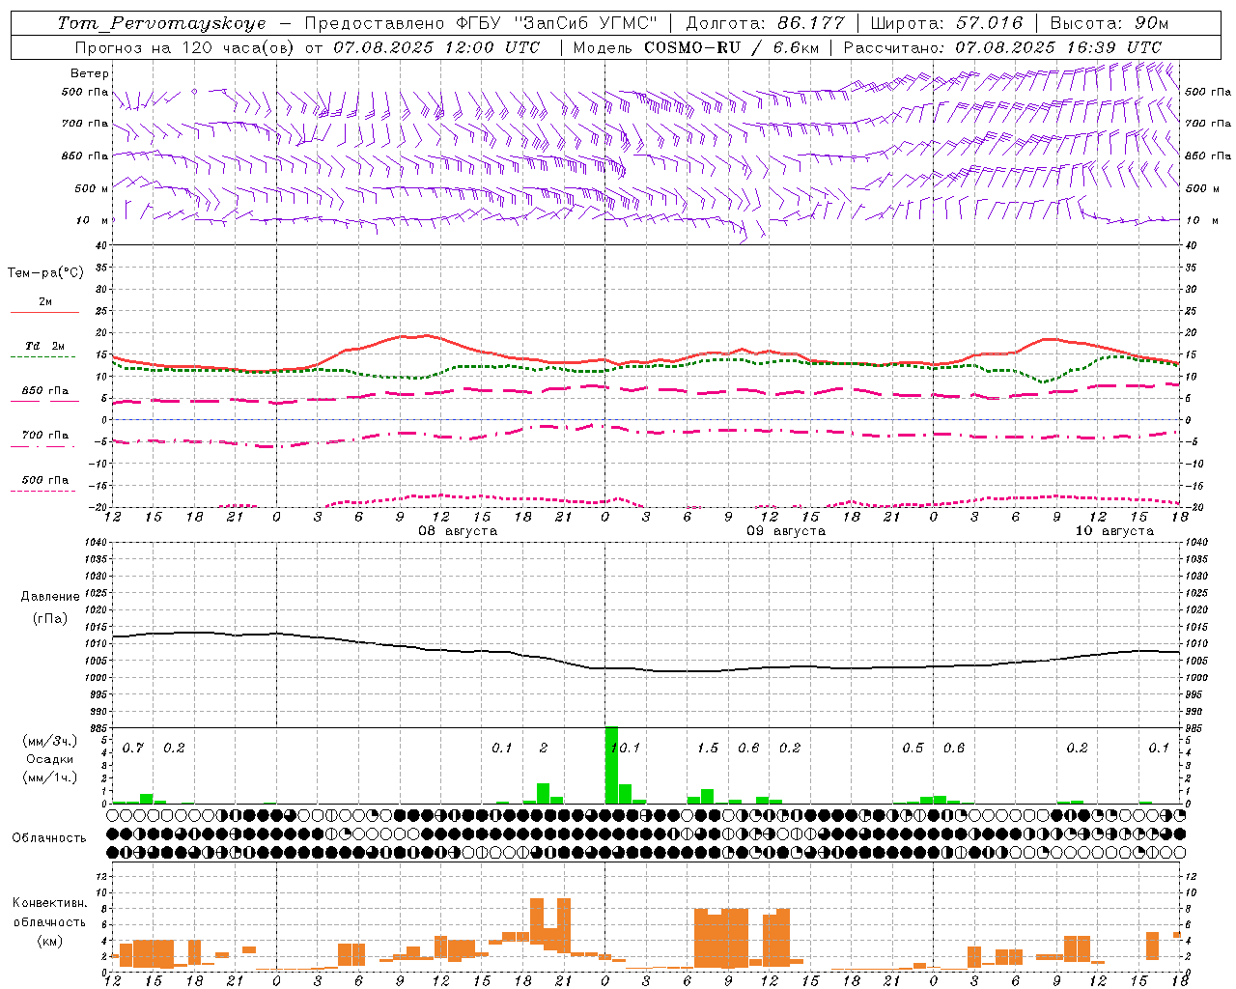Click the 'Давление' pressure panel label

pos(50,597)
